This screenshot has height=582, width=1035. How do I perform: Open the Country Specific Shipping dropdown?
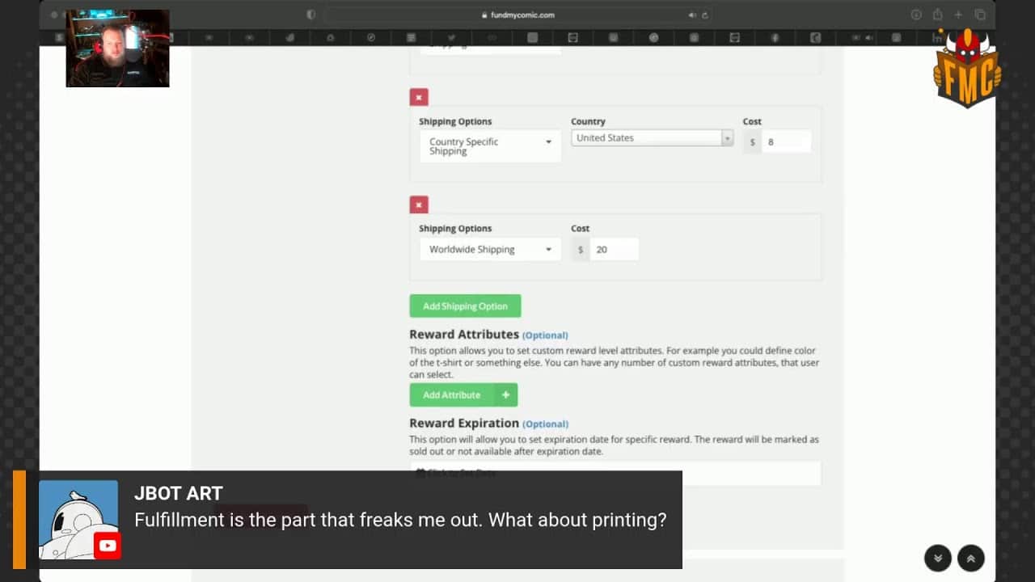[x=490, y=146]
